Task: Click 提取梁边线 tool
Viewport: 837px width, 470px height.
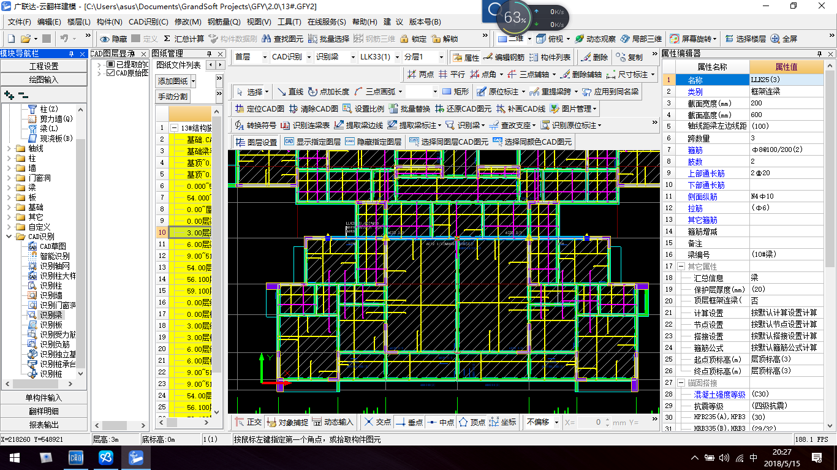Action: point(358,126)
